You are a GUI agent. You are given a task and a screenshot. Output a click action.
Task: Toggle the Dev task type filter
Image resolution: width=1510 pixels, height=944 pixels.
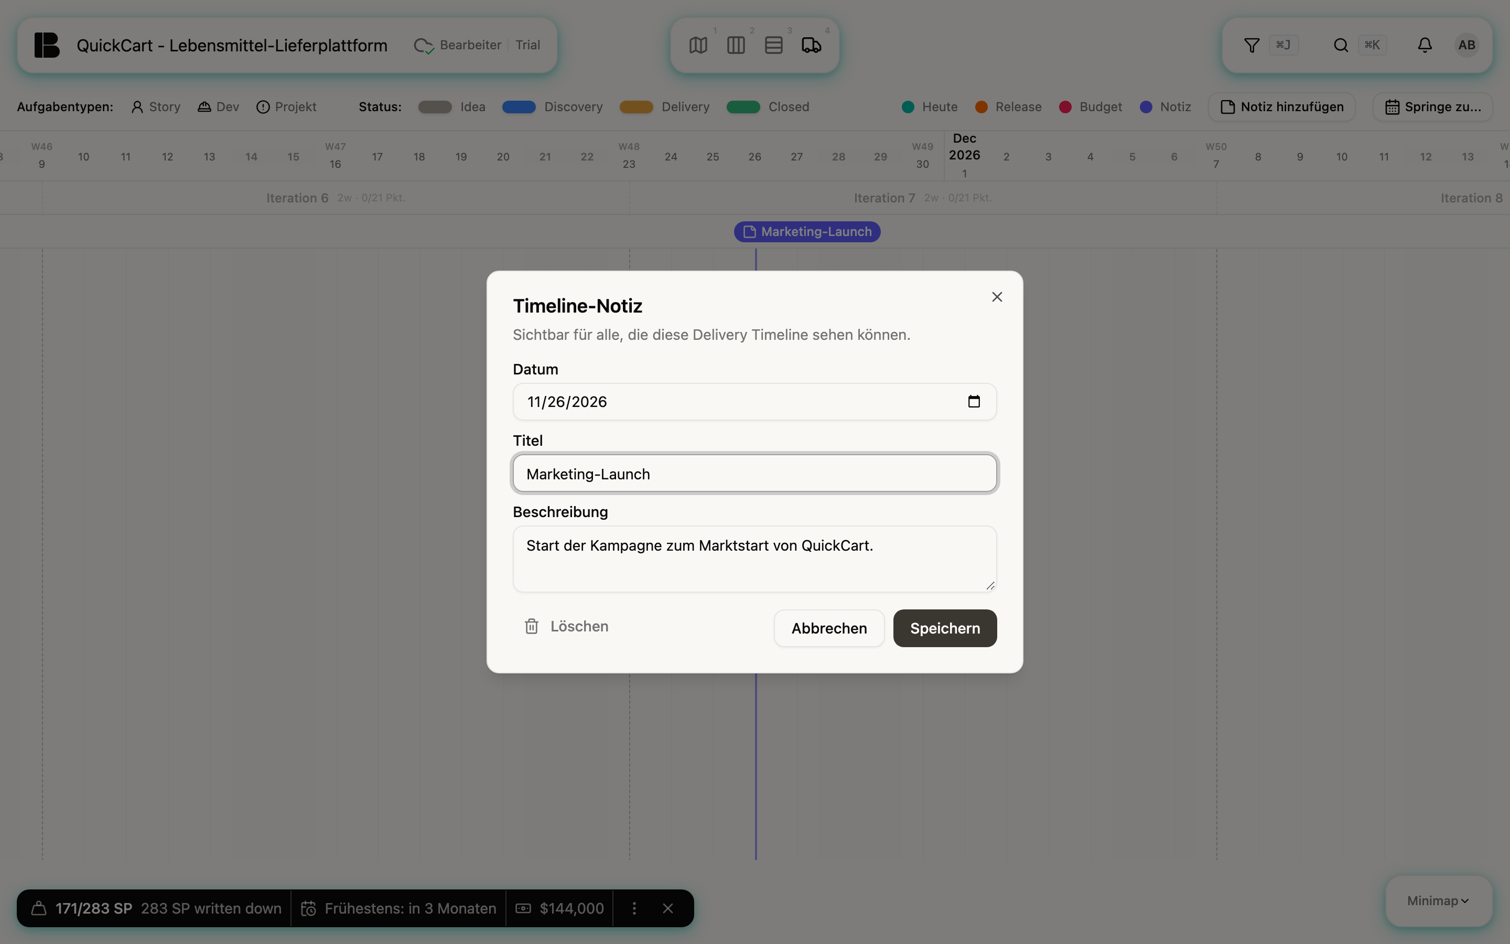(219, 107)
